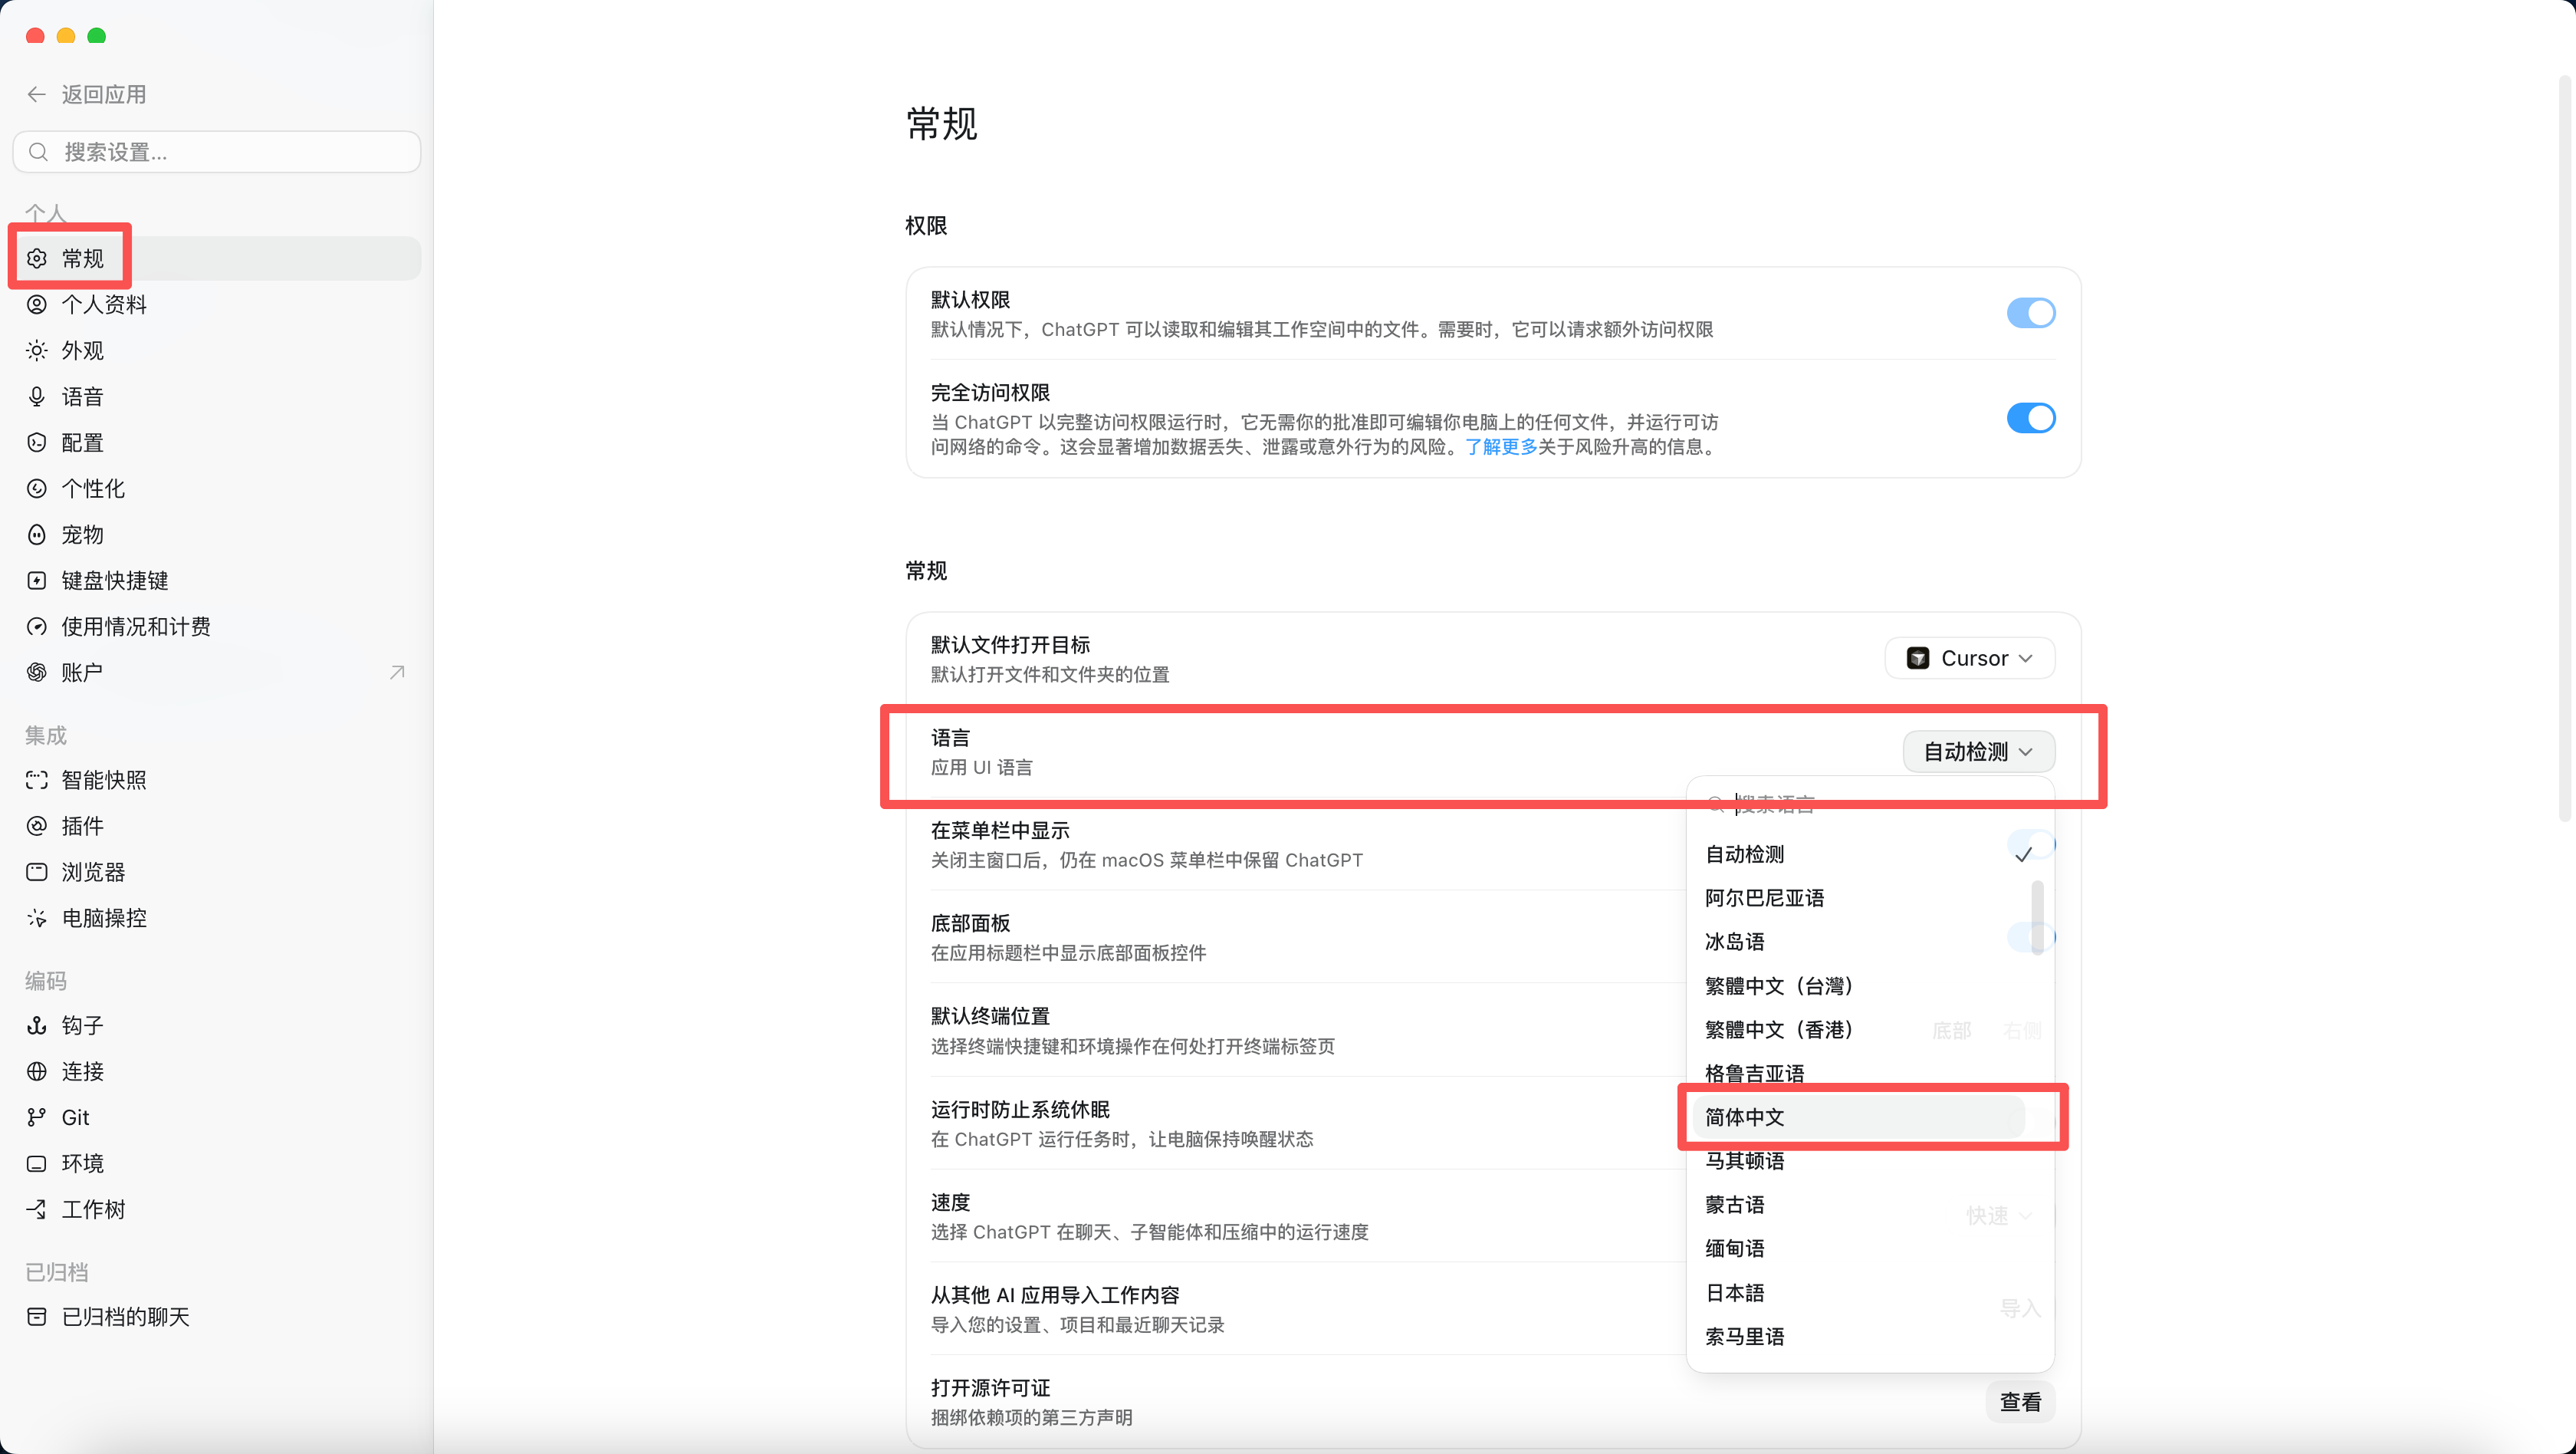Choose 马其顿语 in the language list

click(x=1860, y=1161)
